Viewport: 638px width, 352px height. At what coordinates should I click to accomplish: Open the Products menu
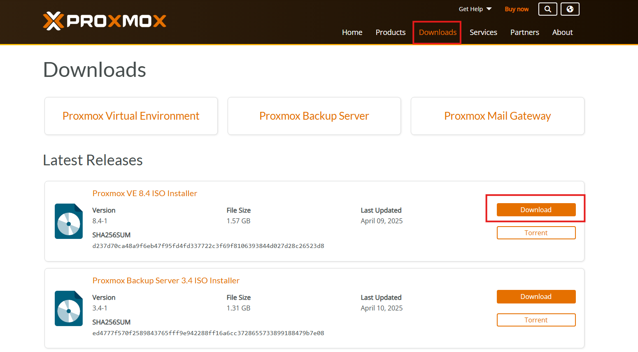(x=390, y=32)
